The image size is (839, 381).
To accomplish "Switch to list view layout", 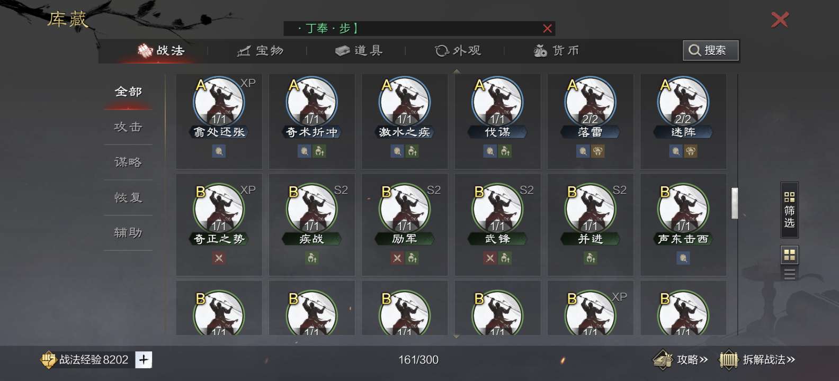I will [x=789, y=274].
